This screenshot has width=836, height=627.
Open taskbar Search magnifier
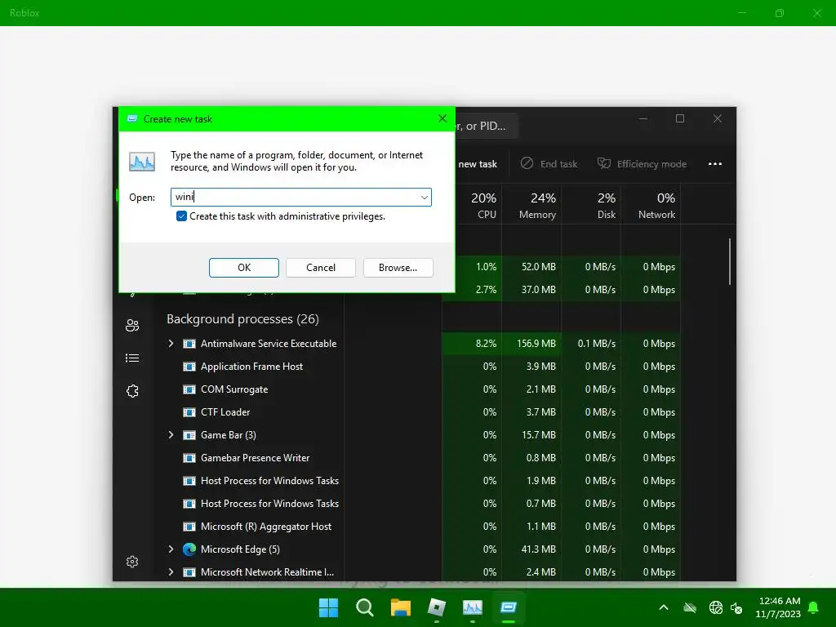coord(365,607)
